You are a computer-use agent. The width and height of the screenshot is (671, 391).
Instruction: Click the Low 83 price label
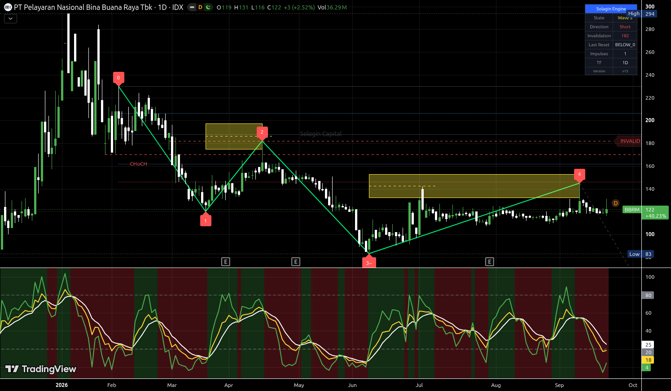pos(641,254)
